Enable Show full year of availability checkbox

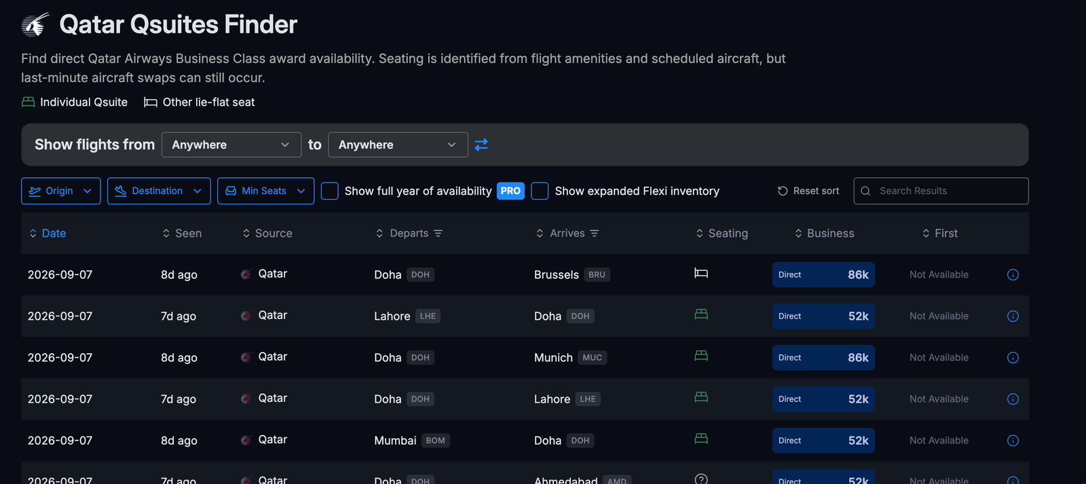tap(330, 191)
